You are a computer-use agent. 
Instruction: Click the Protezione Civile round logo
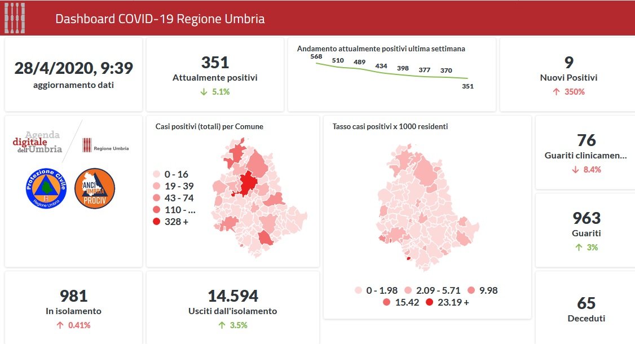pos(46,188)
